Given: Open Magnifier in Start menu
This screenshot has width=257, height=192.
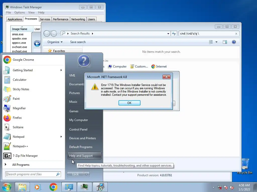Looking at the screenshot, I should [x=34, y=108].
